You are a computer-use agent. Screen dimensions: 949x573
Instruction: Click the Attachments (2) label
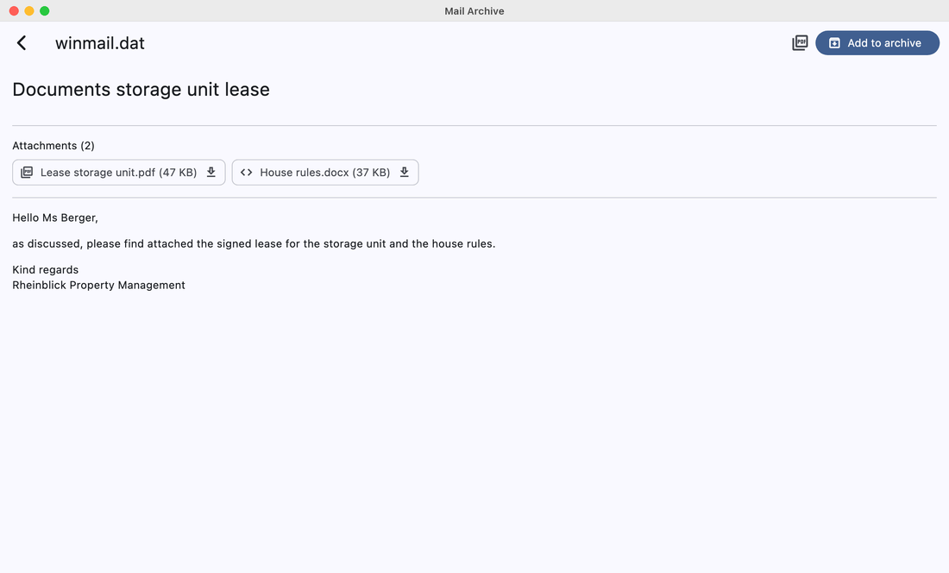[53, 146]
